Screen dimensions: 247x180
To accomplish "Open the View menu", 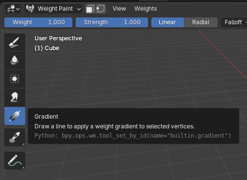I will point(119,9).
